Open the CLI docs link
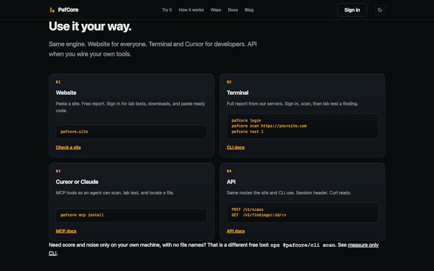The width and height of the screenshot is (434, 271). click(x=236, y=147)
